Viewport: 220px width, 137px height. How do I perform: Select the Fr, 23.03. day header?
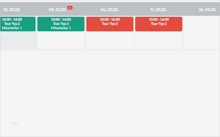[159, 9]
